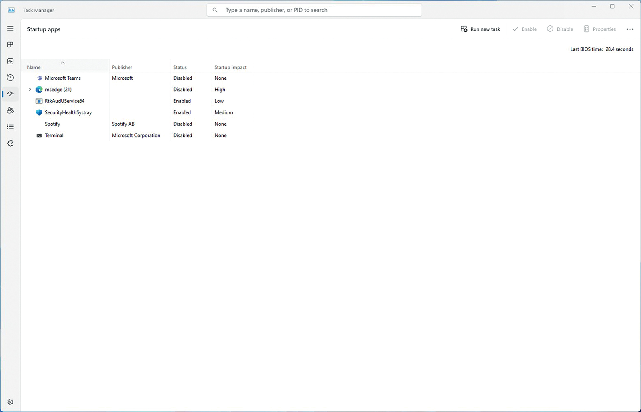
Task: Select the RtkAudUService64 row text
Action: [65, 101]
